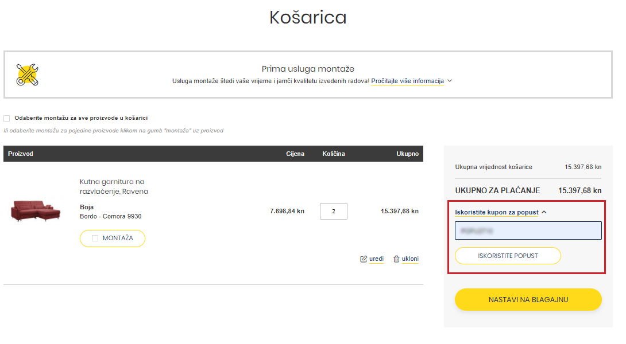Click the Proizvod column header
The height and width of the screenshot is (344, 626).
tap(21, 154)
